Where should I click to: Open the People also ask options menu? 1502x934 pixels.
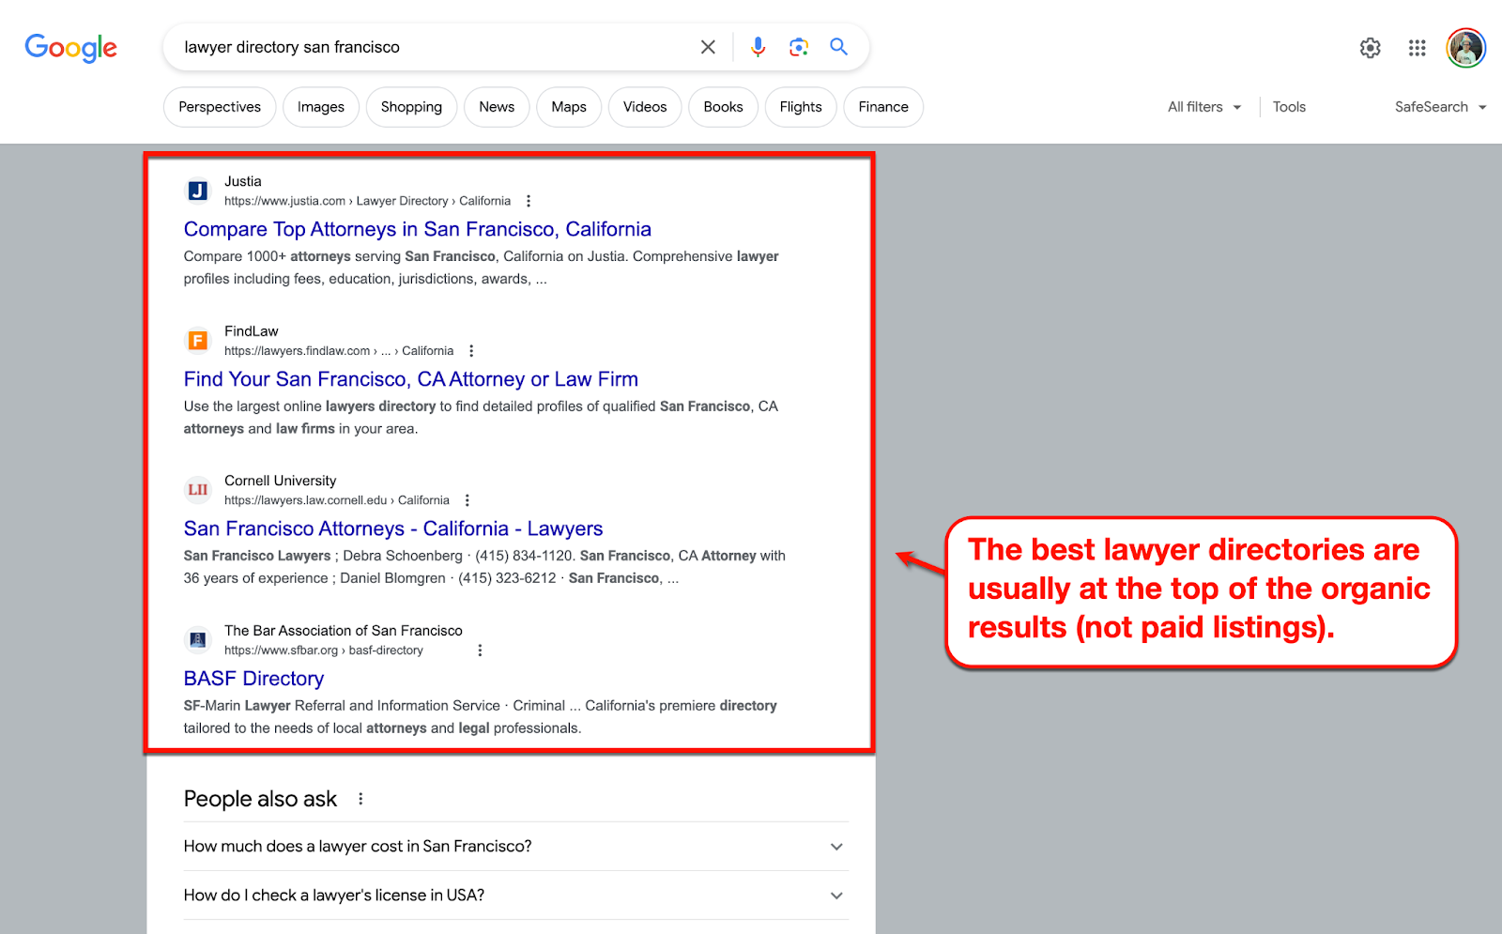[360, 799]
